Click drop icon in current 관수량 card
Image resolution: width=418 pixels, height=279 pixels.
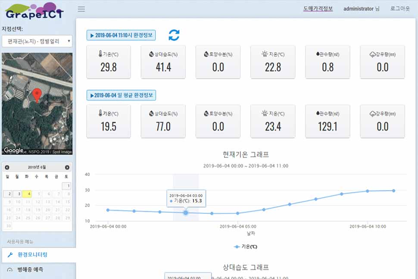[318, 54]
